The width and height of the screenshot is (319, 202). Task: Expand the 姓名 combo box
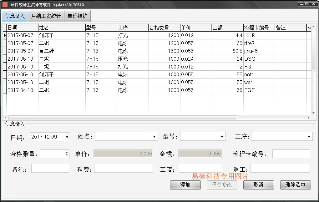[x=154, y=137]
